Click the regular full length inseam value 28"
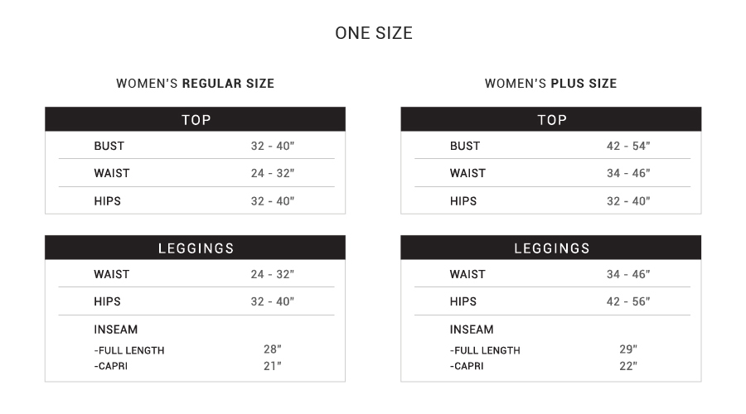Viewport: 746px width, 414px height. [273, 349]
